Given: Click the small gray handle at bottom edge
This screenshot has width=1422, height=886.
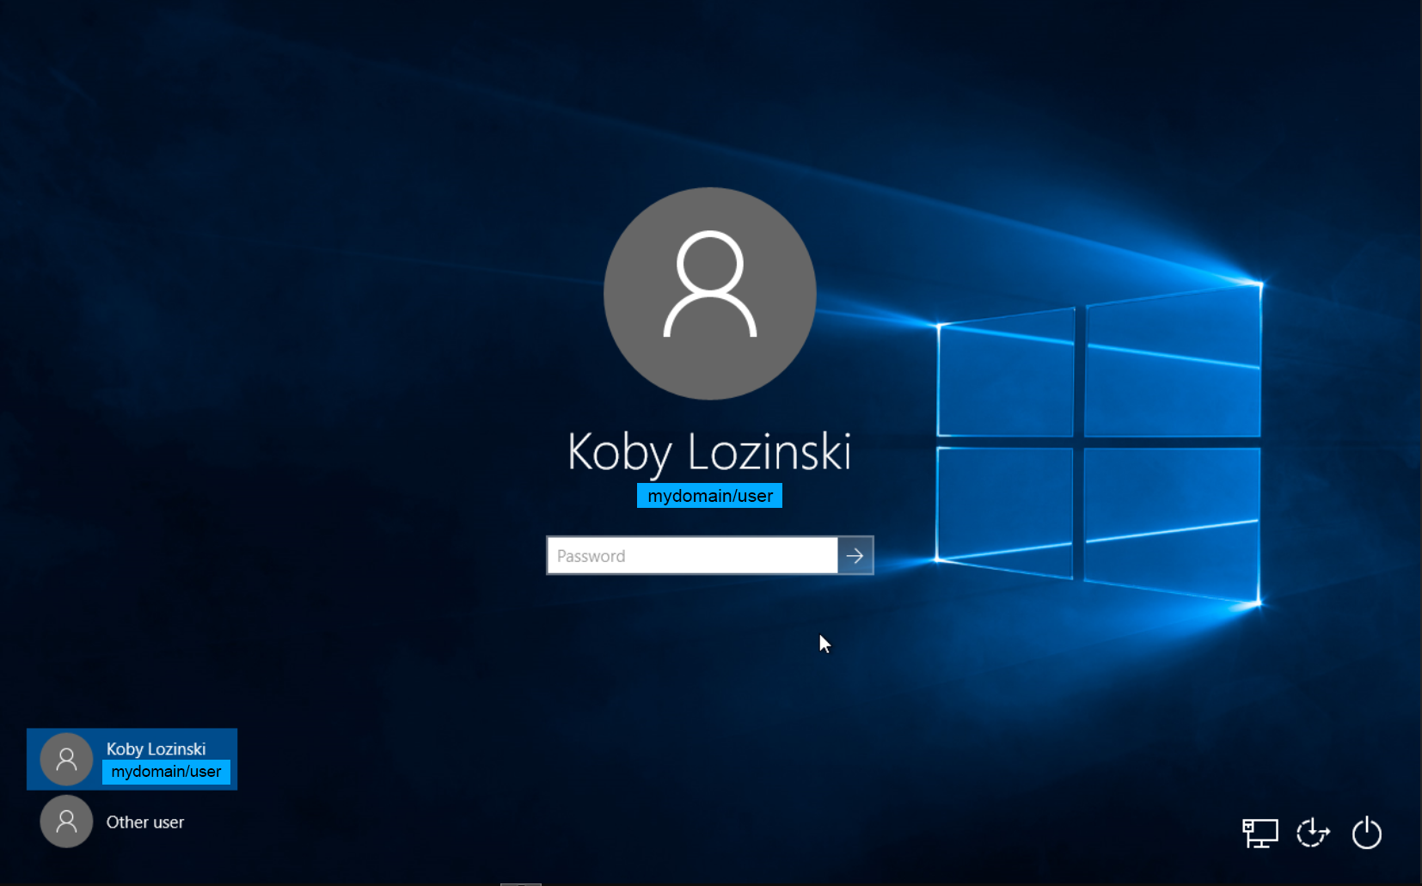Looking at the screenshot, I should coord(520,883).
